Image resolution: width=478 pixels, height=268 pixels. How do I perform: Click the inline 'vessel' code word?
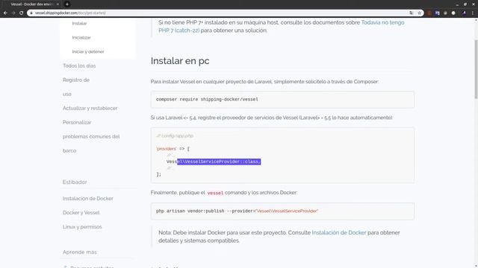[x=215, y=193]
